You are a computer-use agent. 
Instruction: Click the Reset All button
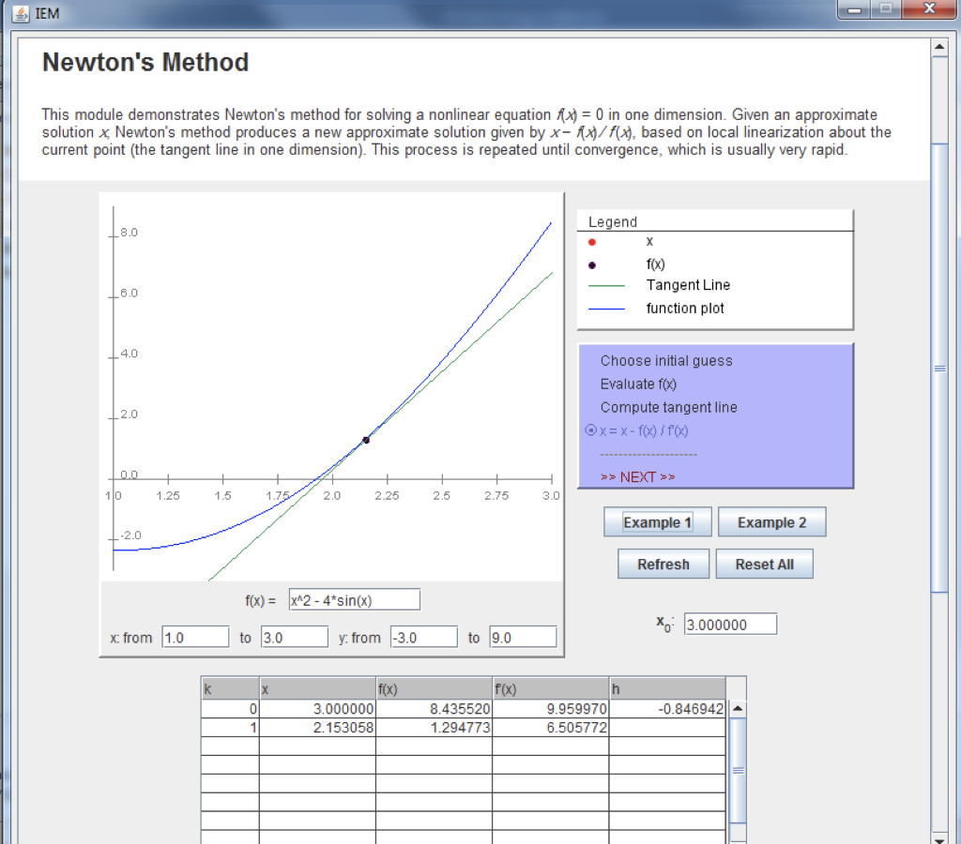[x=765, y=564]
